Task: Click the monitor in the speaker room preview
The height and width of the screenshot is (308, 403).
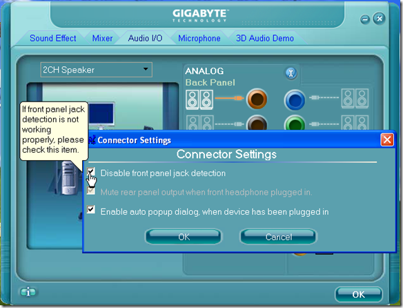Action: 101,115
